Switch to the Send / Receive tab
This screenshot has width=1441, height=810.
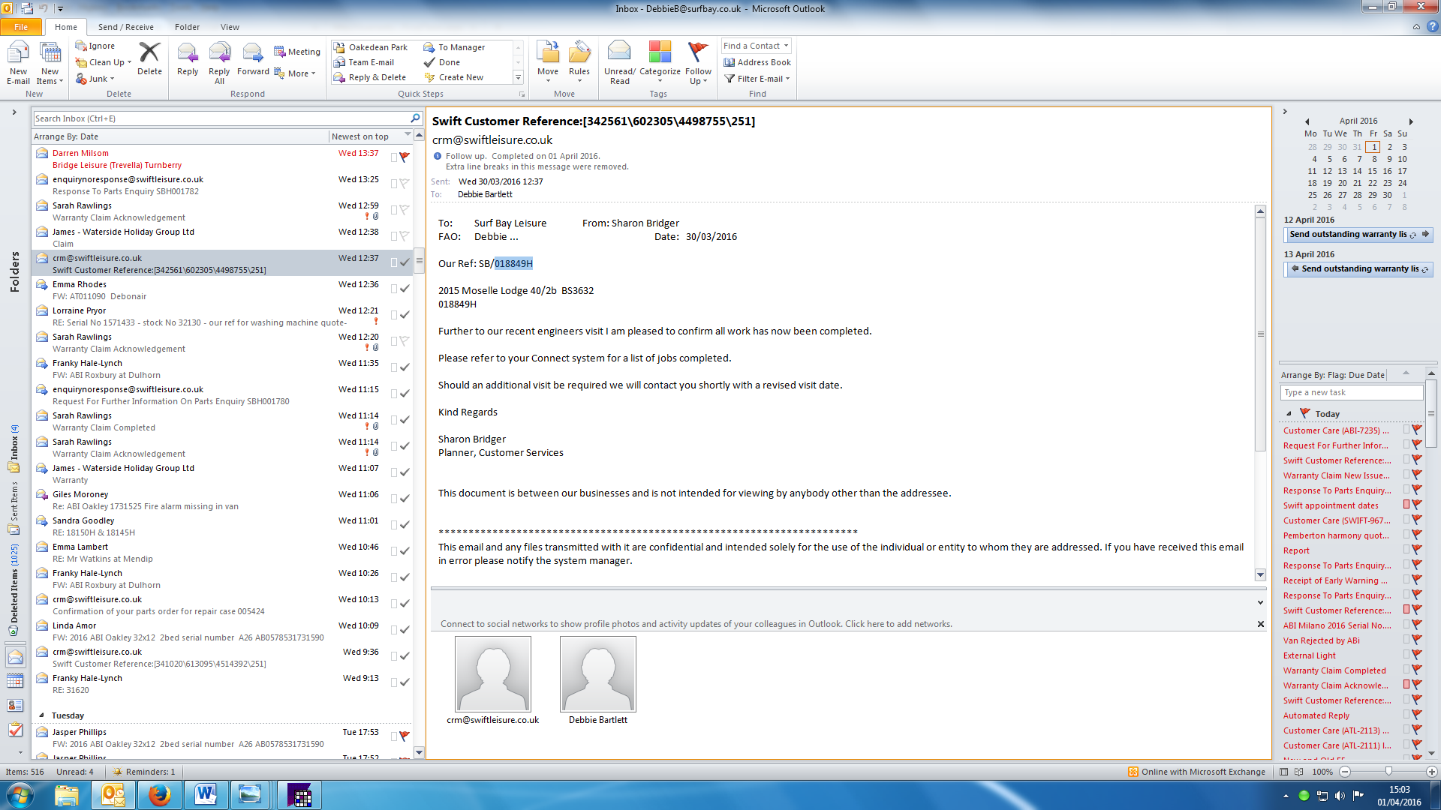[x=125, y=27]
